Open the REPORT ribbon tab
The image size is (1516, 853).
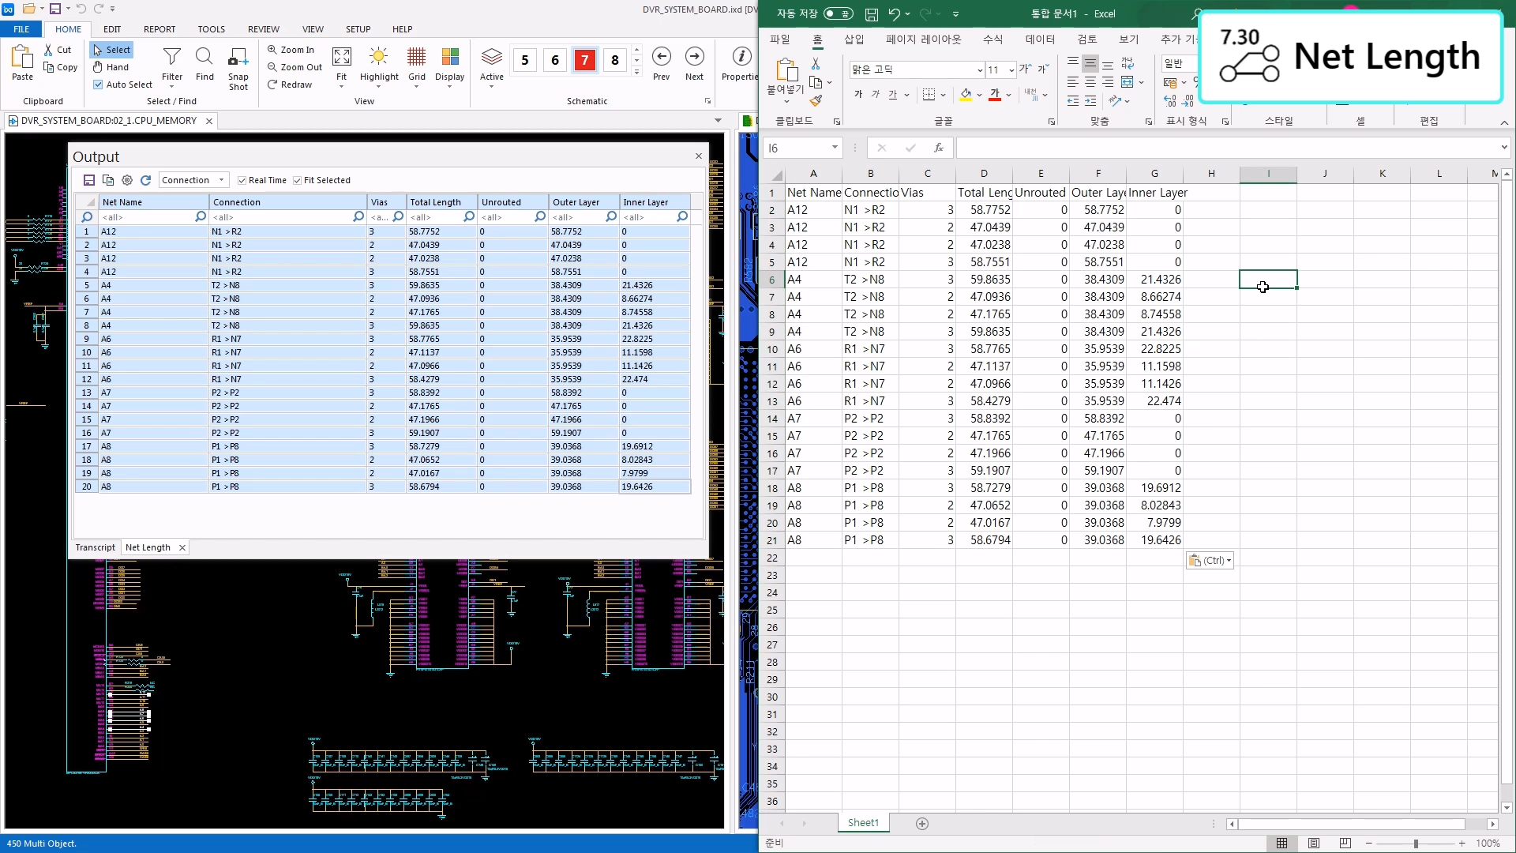[x=159, y=29]
